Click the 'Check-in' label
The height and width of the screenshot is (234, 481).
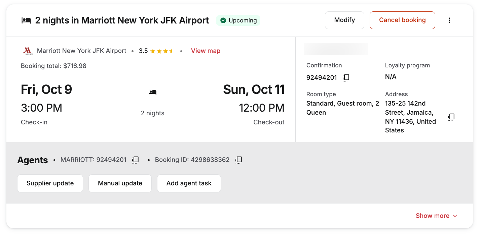click(34, 122)
